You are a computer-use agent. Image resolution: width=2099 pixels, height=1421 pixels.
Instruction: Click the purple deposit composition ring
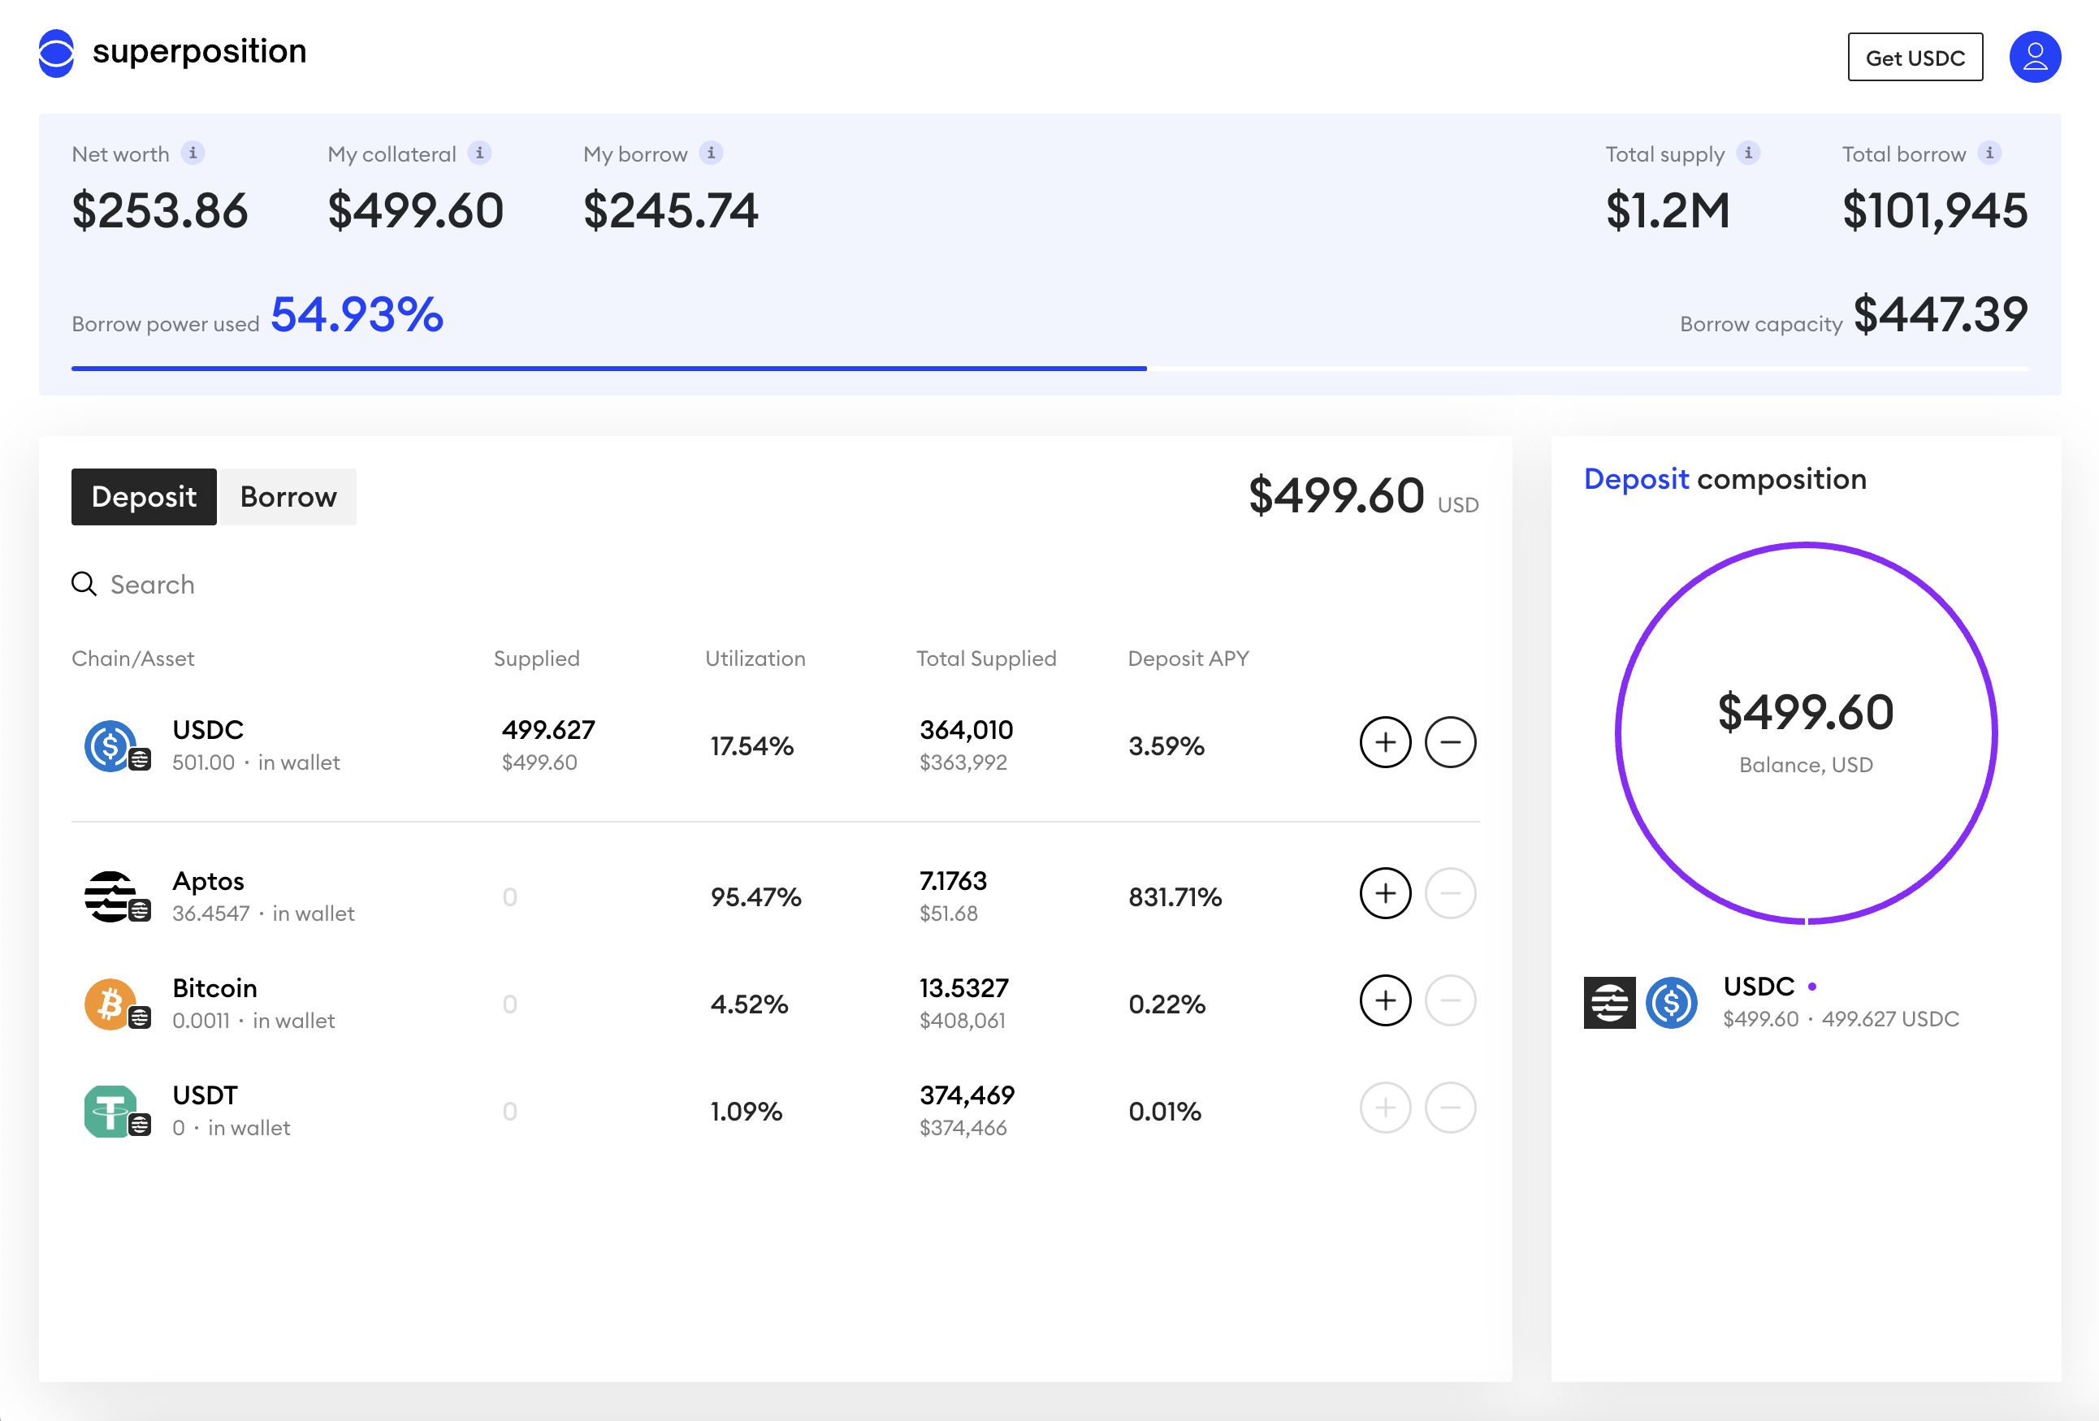1616,733
